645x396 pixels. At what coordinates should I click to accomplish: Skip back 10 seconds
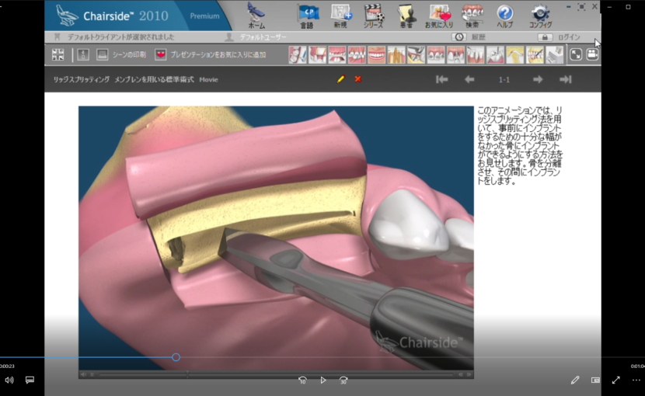(x=302, y=380)
